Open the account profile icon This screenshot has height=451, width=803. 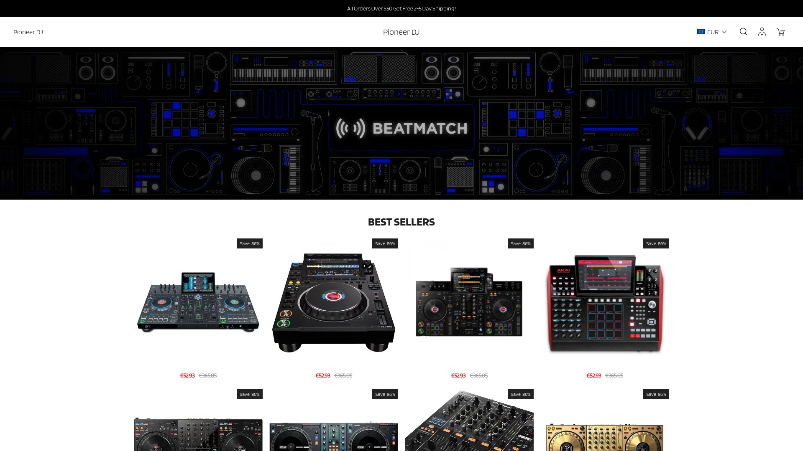click(762, 32)
